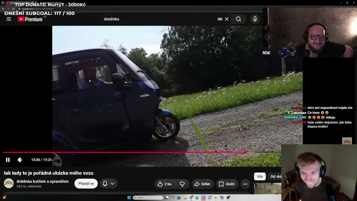Like the video with thumbs up
The image size is (357, 201).
click(165, 184)
